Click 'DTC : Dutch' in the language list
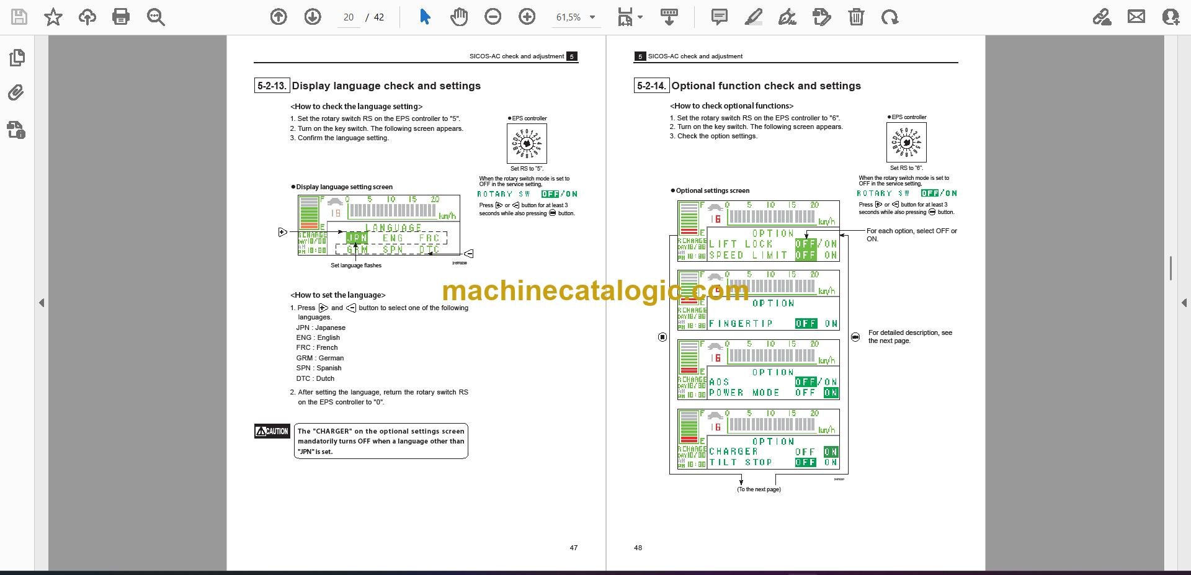 click(315, 378)
